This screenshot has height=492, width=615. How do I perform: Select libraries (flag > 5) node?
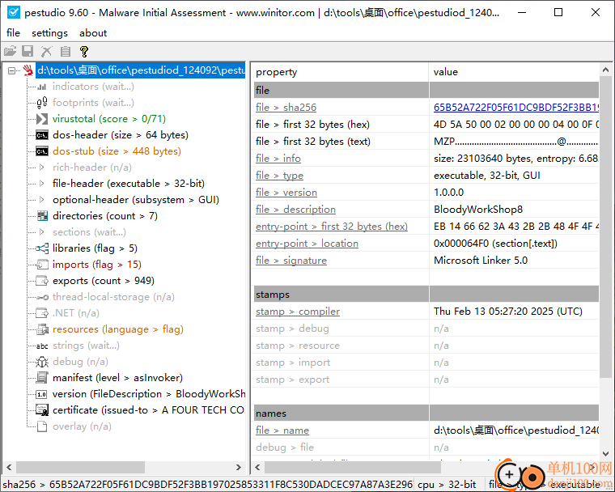(95, 248)
